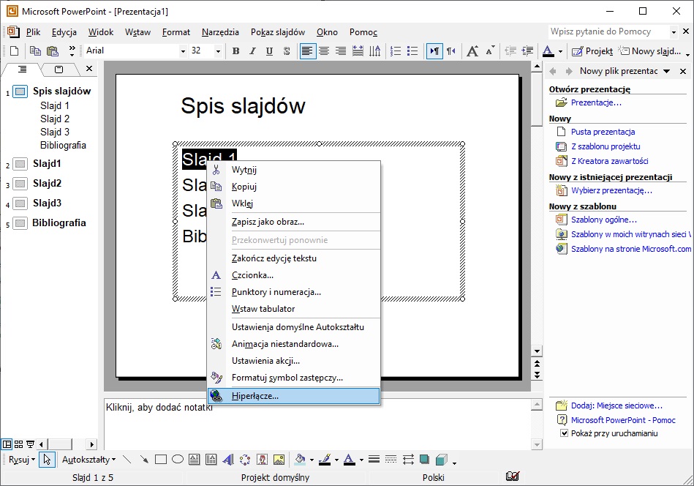Image resolution: width=694 pixels, height=486 pixels.
Task: Expand the fill color dropdown arrow
Action: pos(312,460)
